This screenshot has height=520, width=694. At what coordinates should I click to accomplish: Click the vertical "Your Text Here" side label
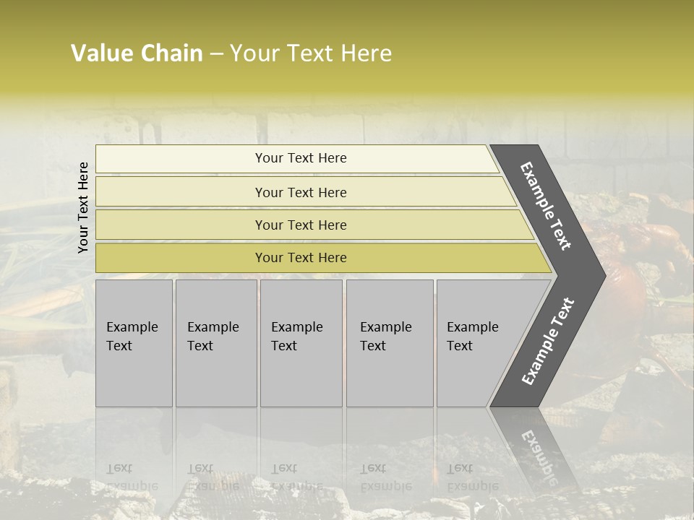point(84,207)
